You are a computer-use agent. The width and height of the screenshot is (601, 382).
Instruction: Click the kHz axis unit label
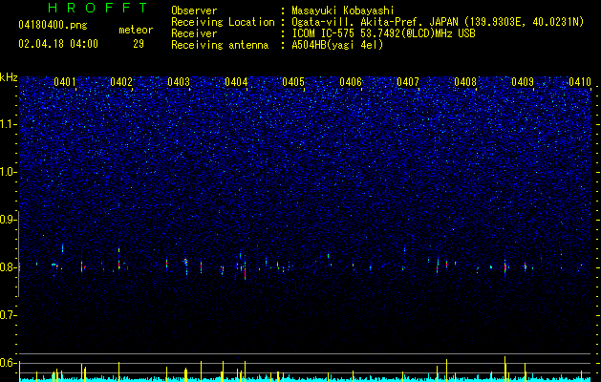[x=9, y=77]
